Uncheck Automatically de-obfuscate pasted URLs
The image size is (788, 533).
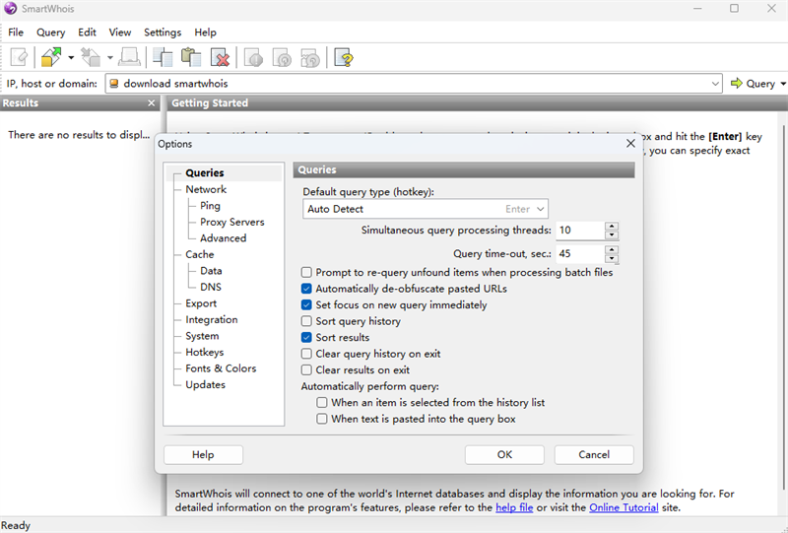pyautogui.click(x=307, y=289)
